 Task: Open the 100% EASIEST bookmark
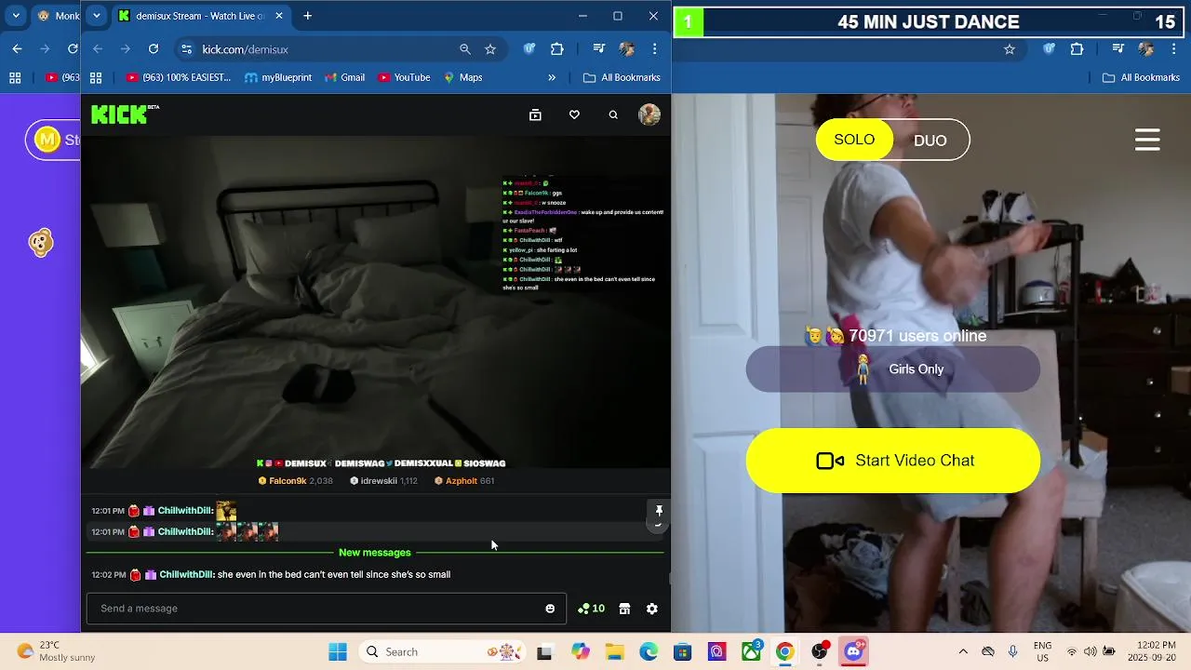pyautogui.click(x=179, y=78)
